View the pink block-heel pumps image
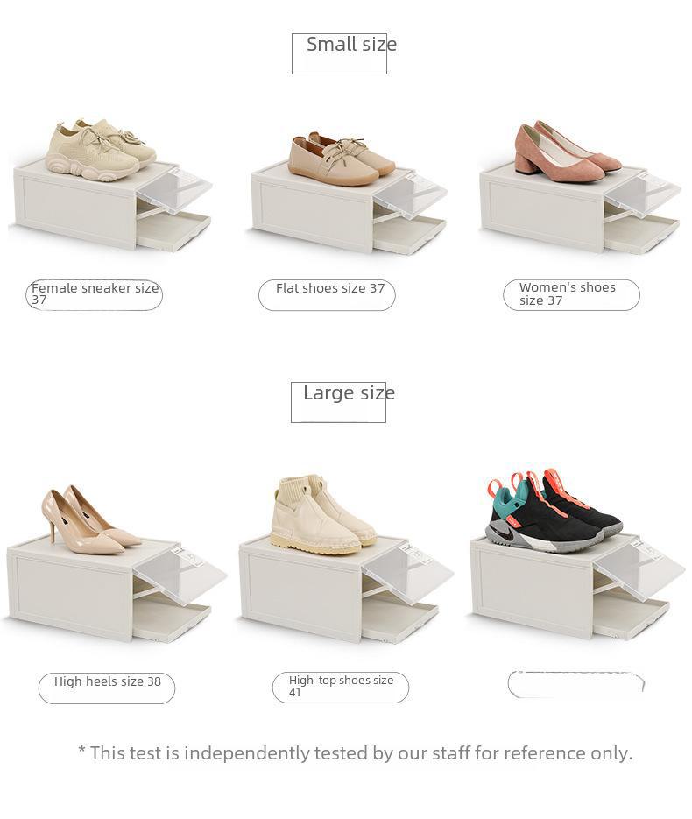 (x=568, y=151)
